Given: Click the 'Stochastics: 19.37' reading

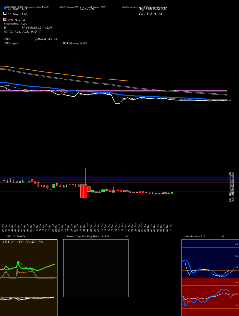Looking at the screenshot, I should [x=16, y=24].
